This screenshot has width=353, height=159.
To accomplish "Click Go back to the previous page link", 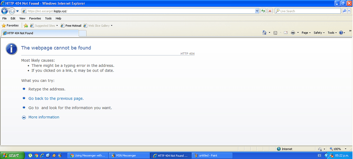I will point(56,98).
